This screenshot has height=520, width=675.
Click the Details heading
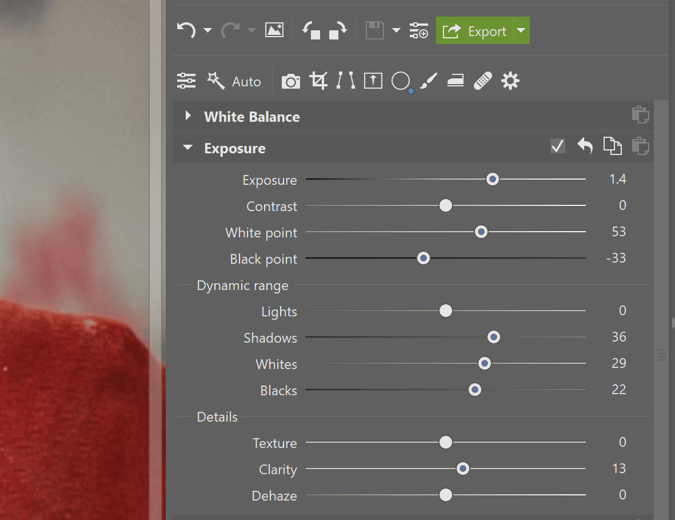(217, 417)
